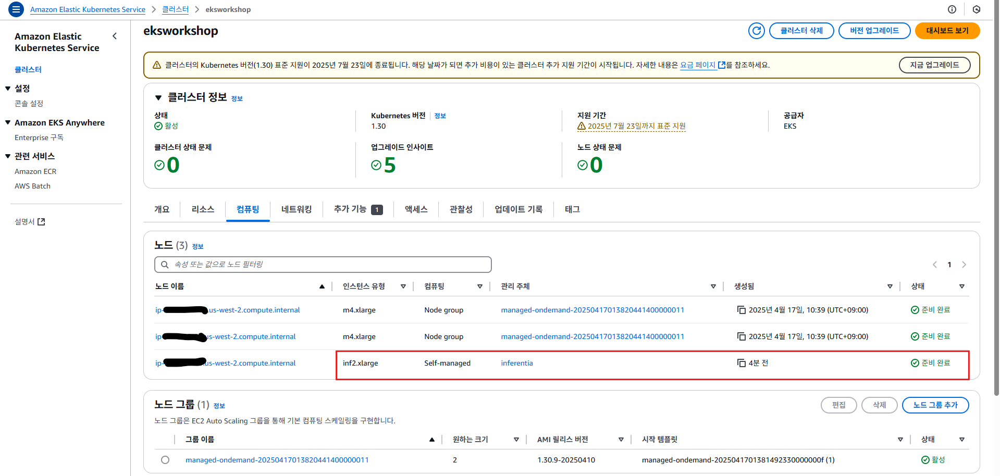Viewport: 1000px width, 476px height.
Task: Refresh the cluster page
Action: (756, 31)
